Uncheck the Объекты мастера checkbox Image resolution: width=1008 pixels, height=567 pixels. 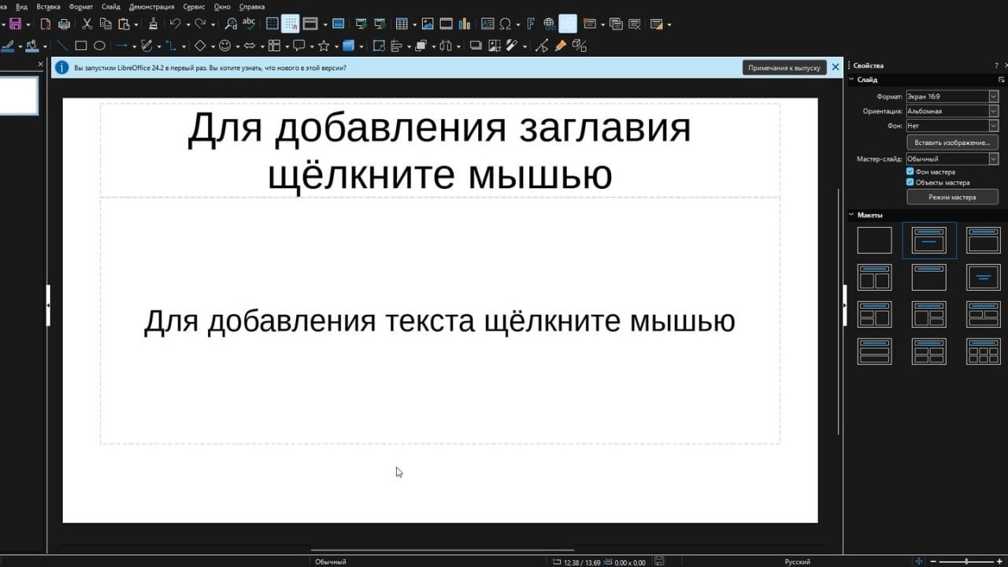(x=910, y=182)
